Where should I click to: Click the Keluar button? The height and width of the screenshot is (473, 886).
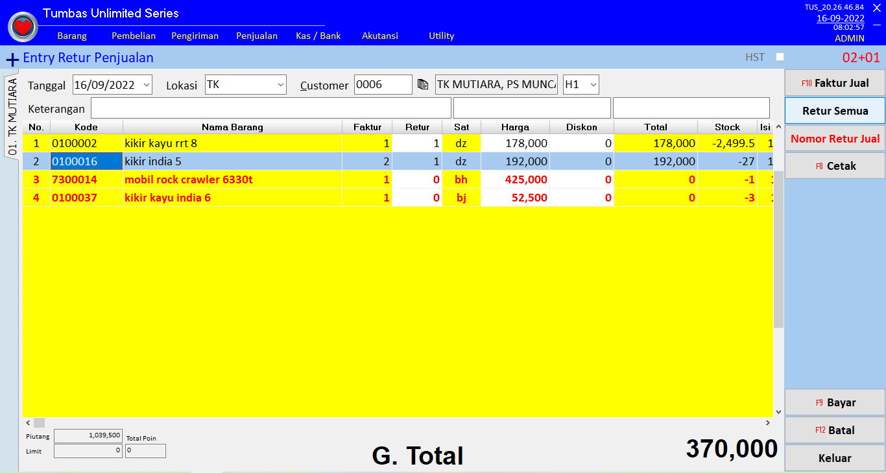(835, 458)
